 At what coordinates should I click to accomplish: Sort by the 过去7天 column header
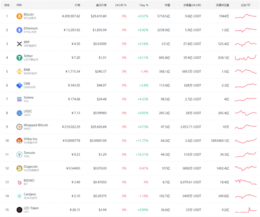(x=246, y=5)
